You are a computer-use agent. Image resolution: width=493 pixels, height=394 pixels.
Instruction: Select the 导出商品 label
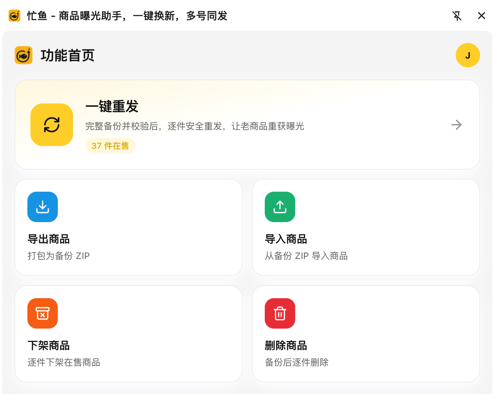(49, 239)
